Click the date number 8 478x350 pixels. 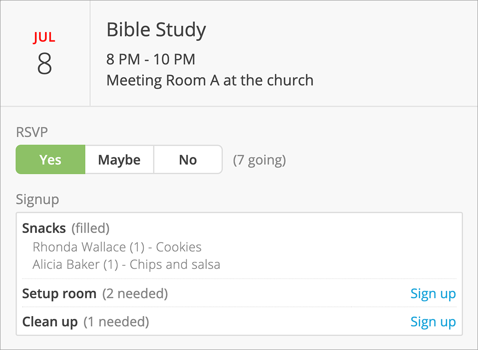click(45, 64)
